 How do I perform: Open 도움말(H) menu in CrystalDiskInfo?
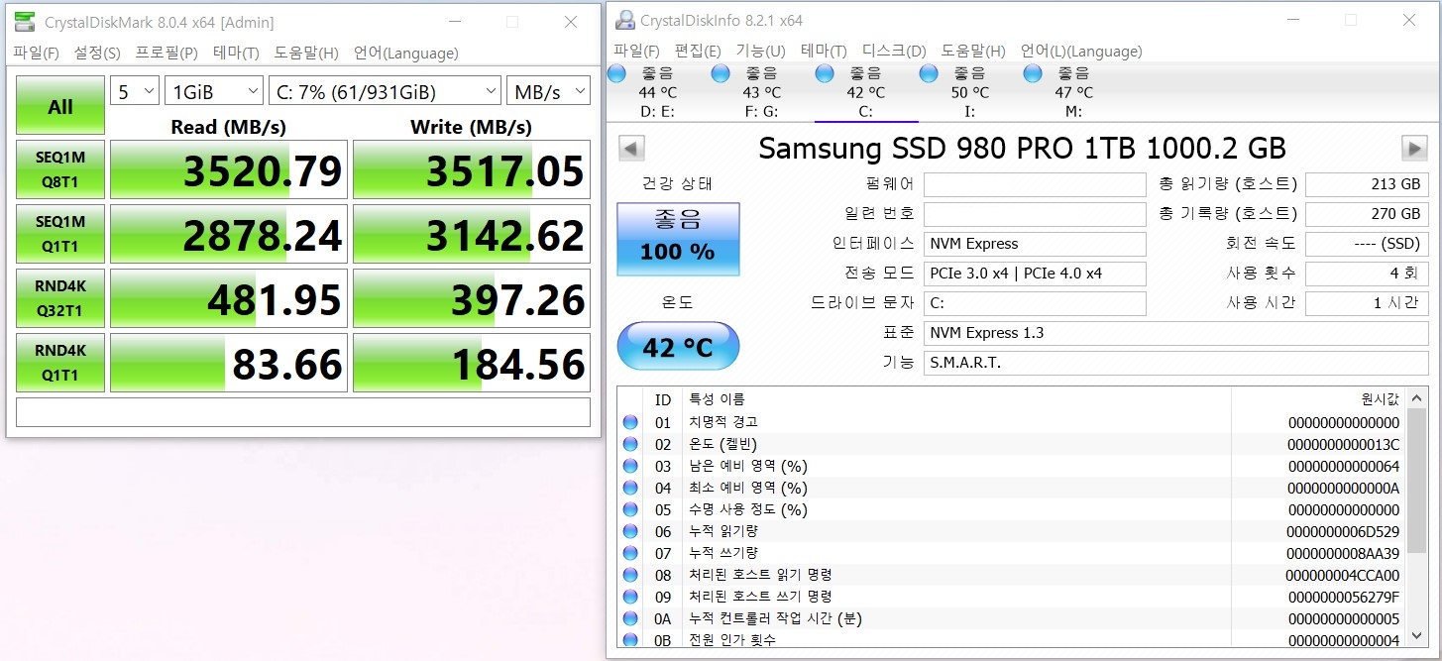(x=973, y=51)
